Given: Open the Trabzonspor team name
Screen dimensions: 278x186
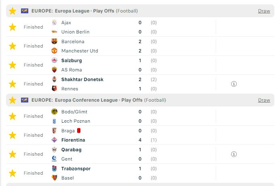Looking at the screenshot, I should 76,169.
